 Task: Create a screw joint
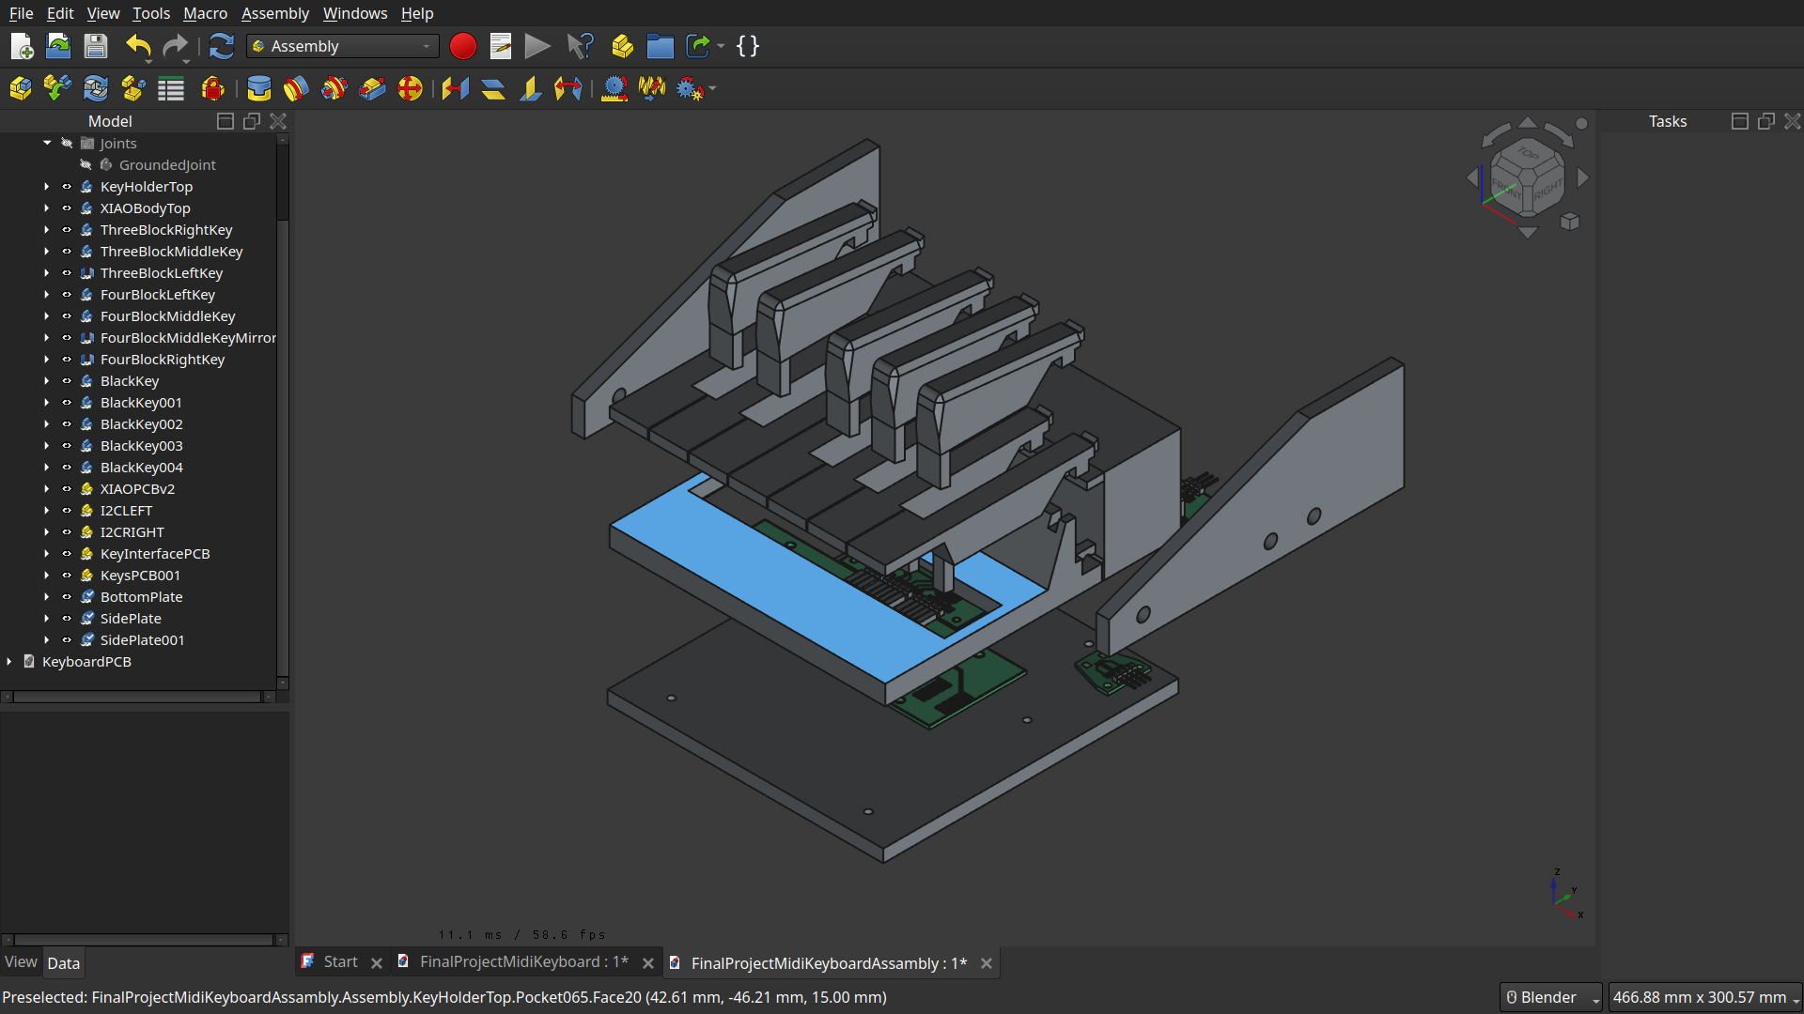[652, 89]
